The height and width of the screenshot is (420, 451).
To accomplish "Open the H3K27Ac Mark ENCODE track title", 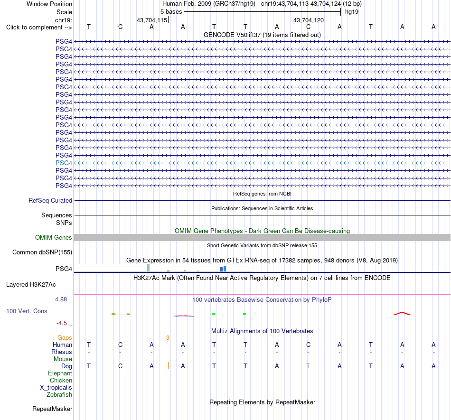I will 262,278.
